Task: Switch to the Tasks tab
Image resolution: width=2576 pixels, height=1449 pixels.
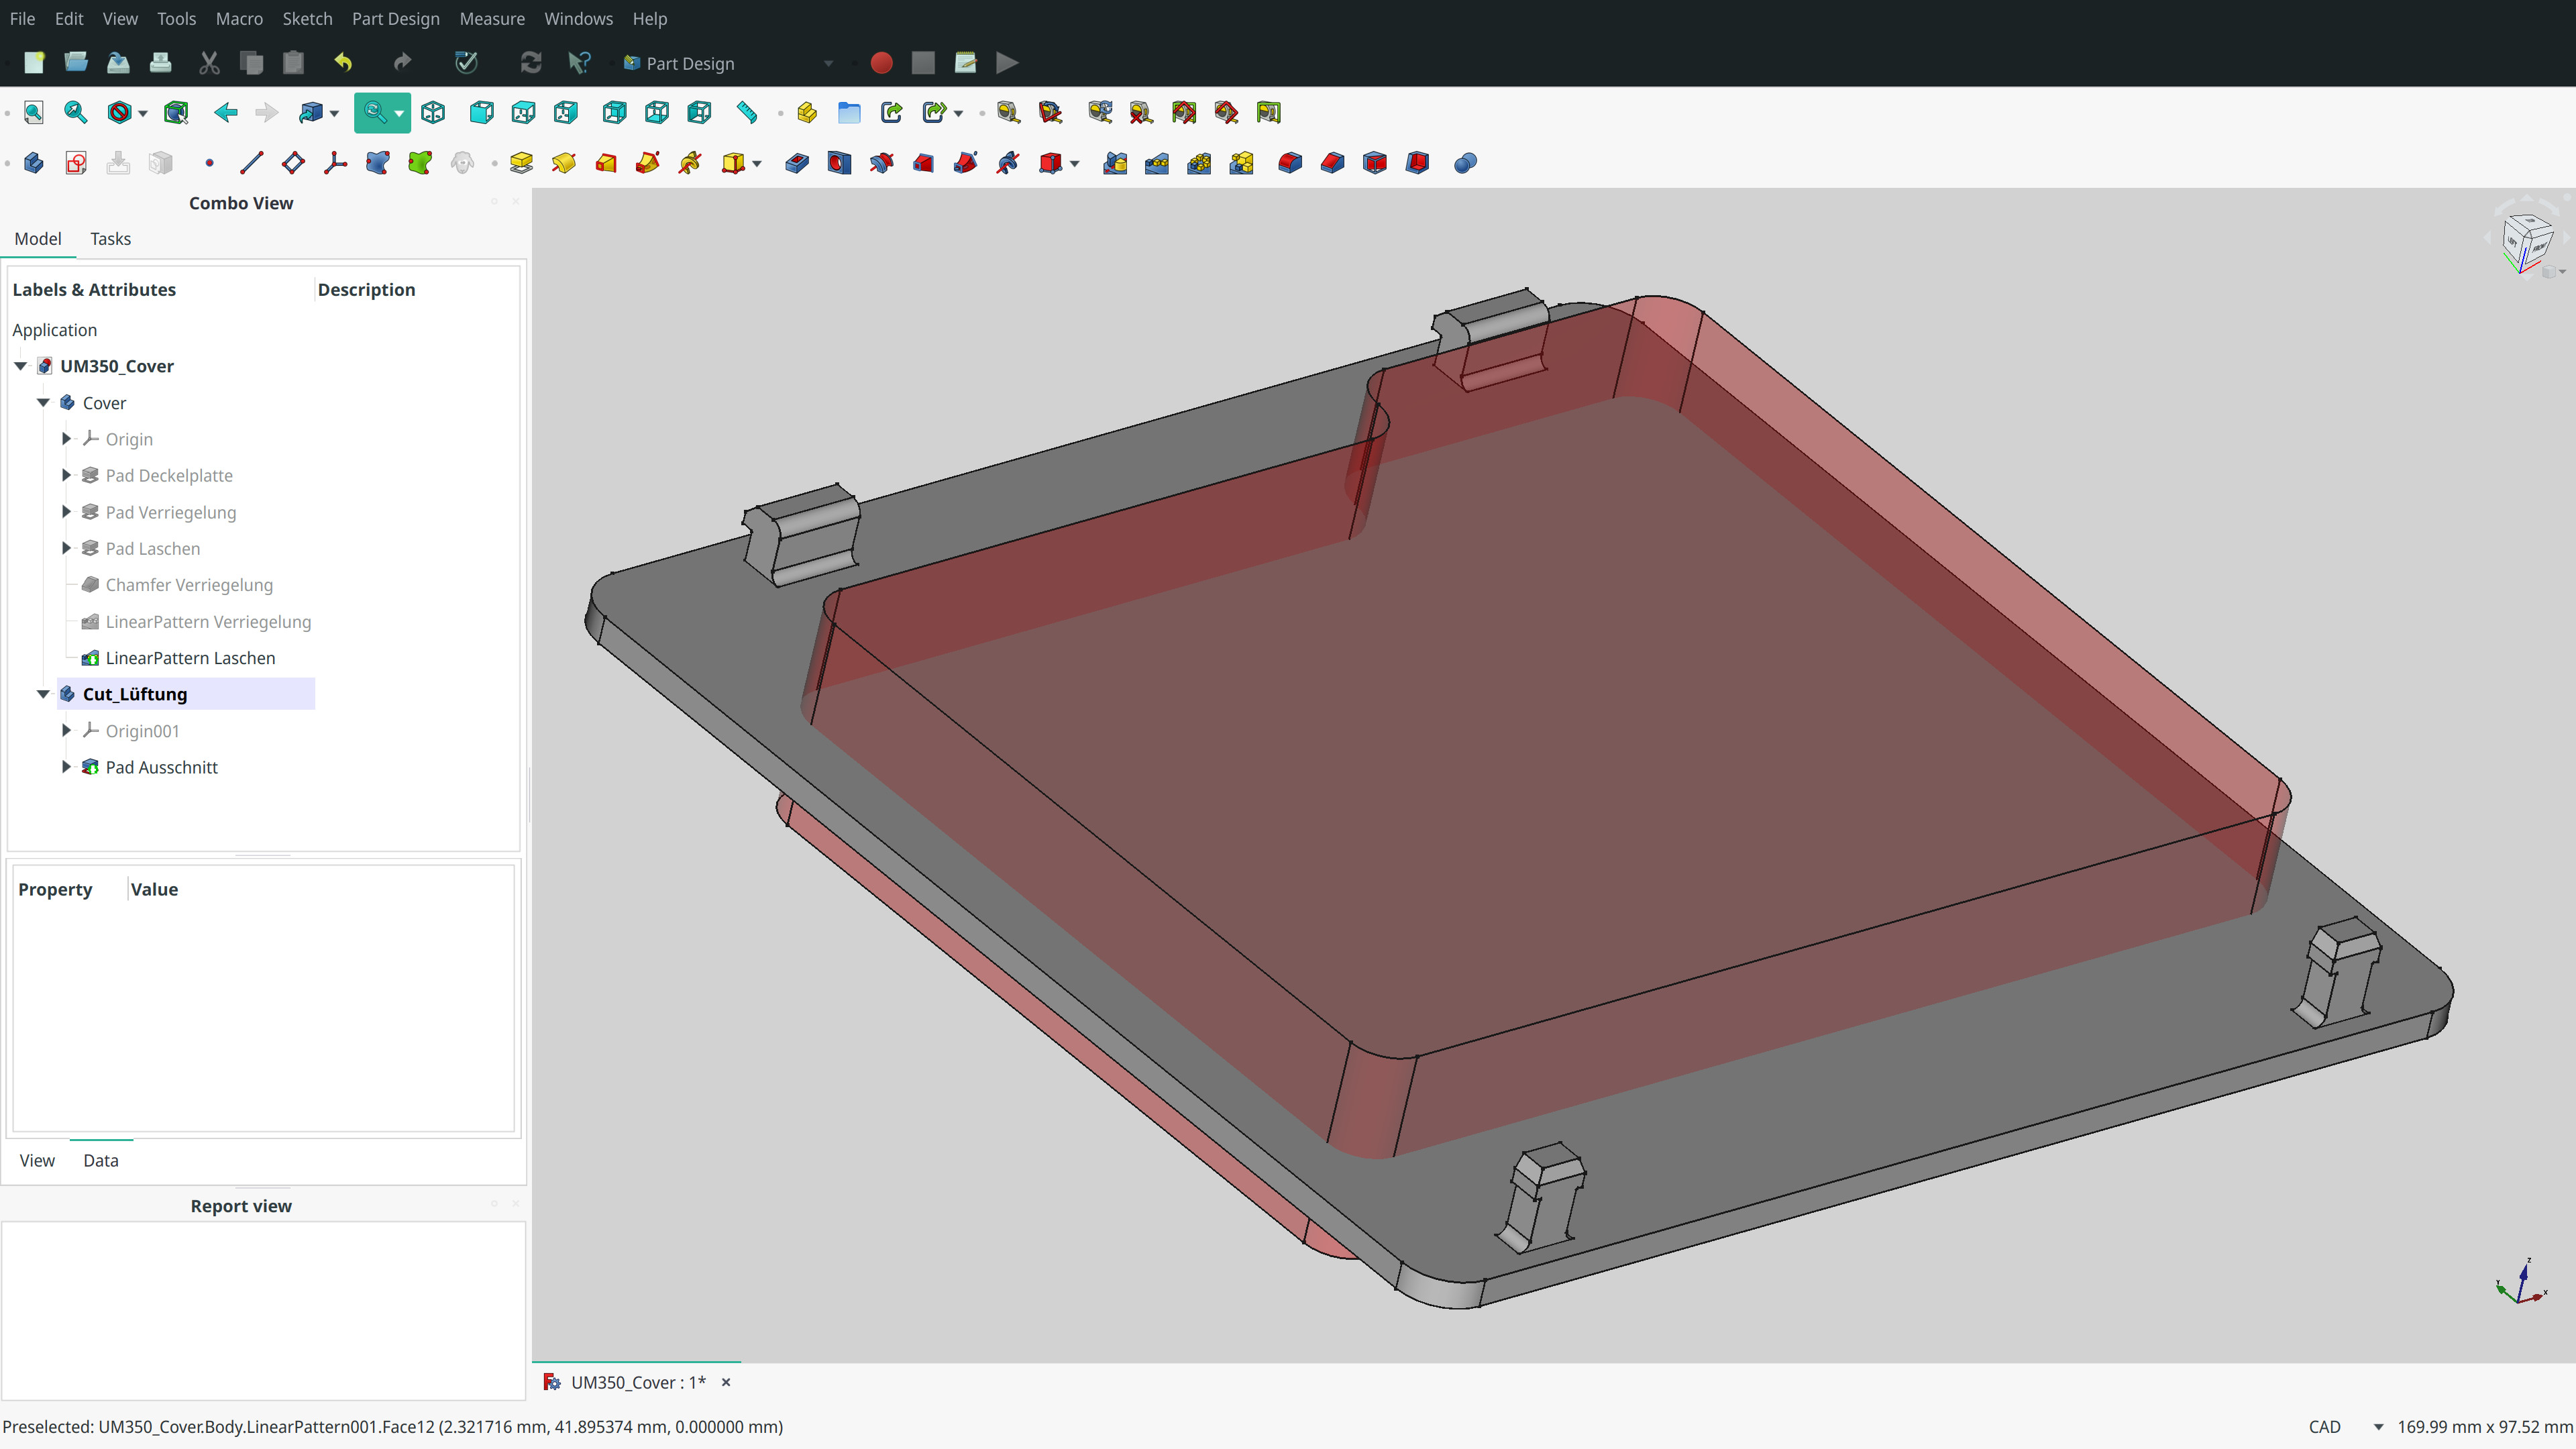Action: tap(110, 238)
